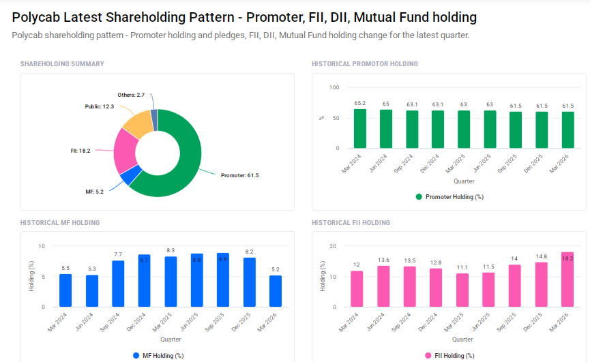Click the 'FII Holding (%)' legend text

(454, 356)
